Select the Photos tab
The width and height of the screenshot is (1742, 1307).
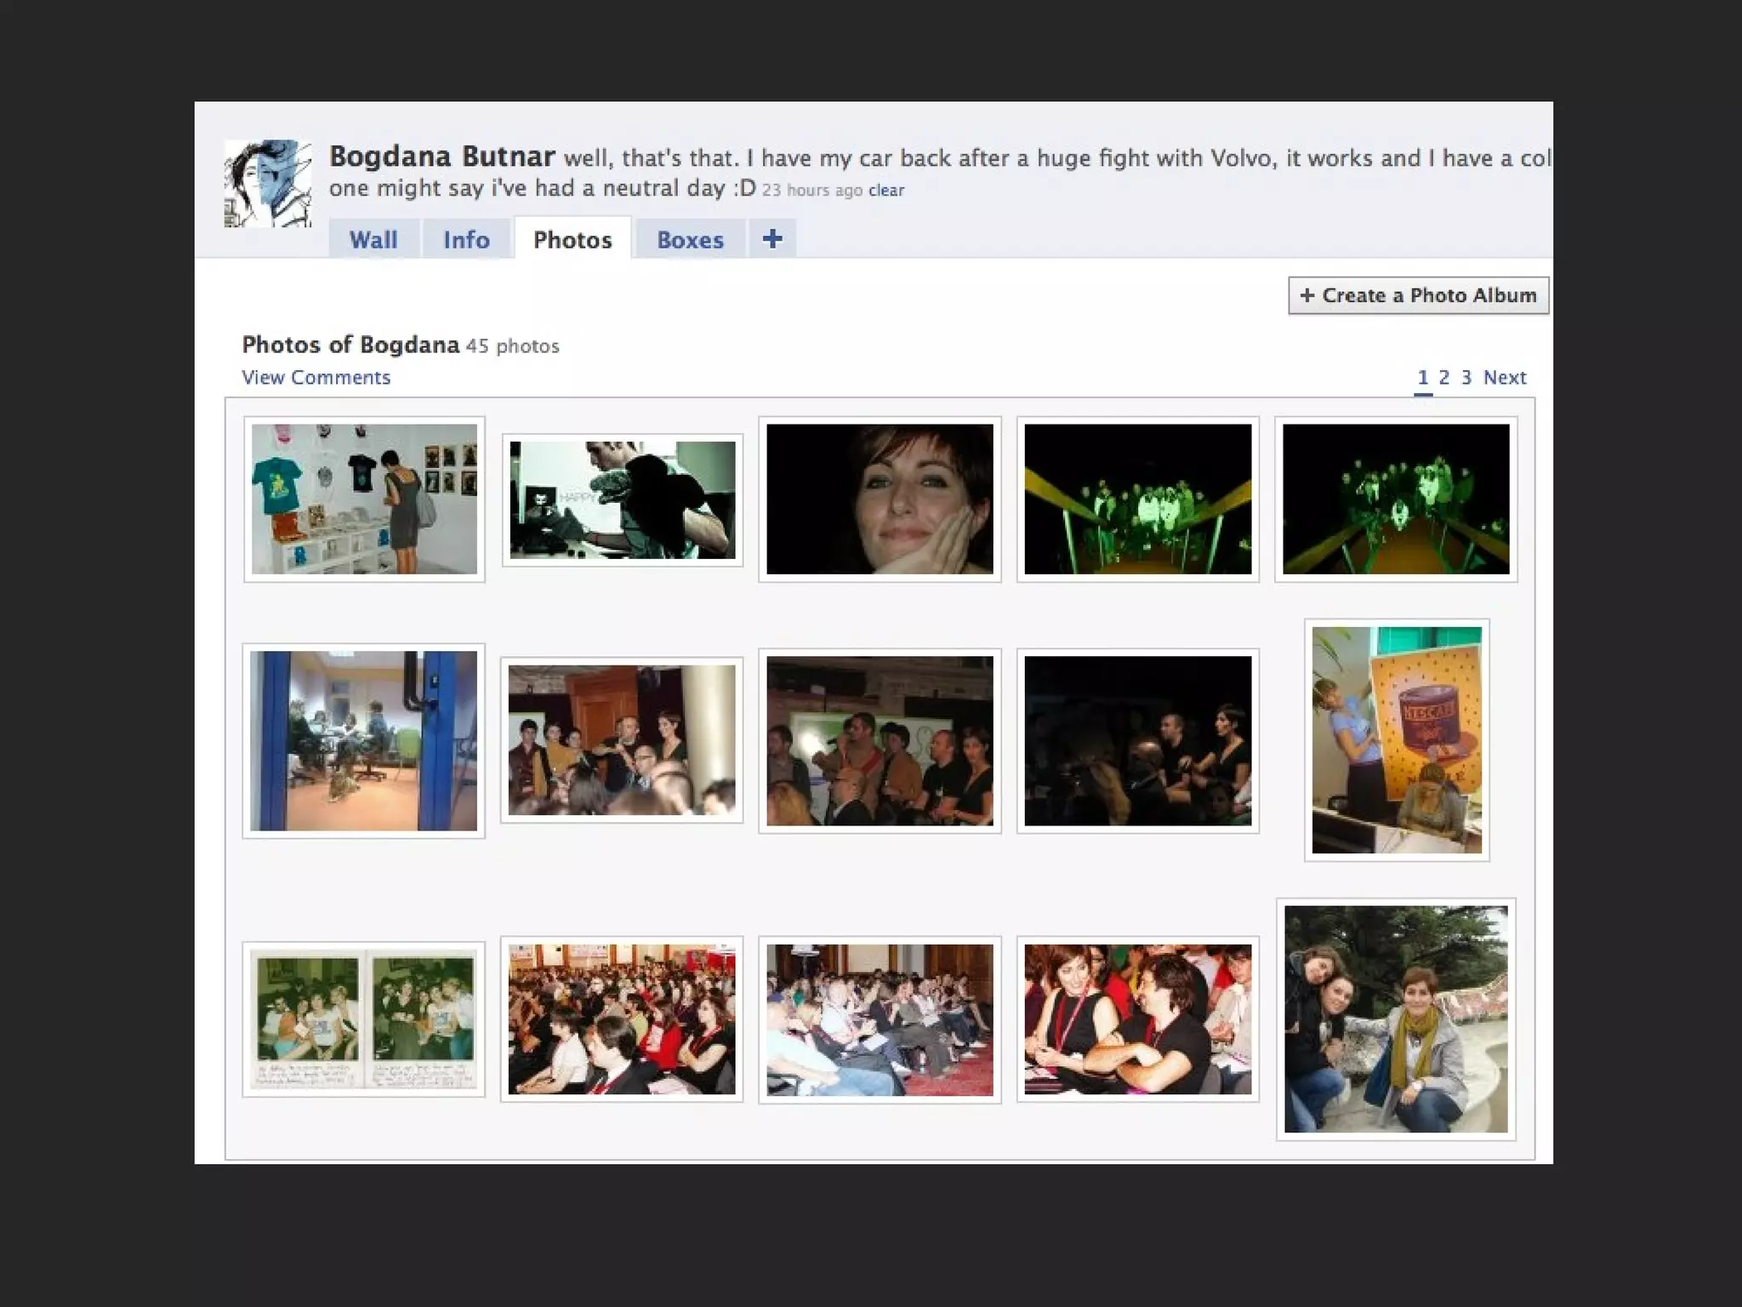tap(572, 240)
